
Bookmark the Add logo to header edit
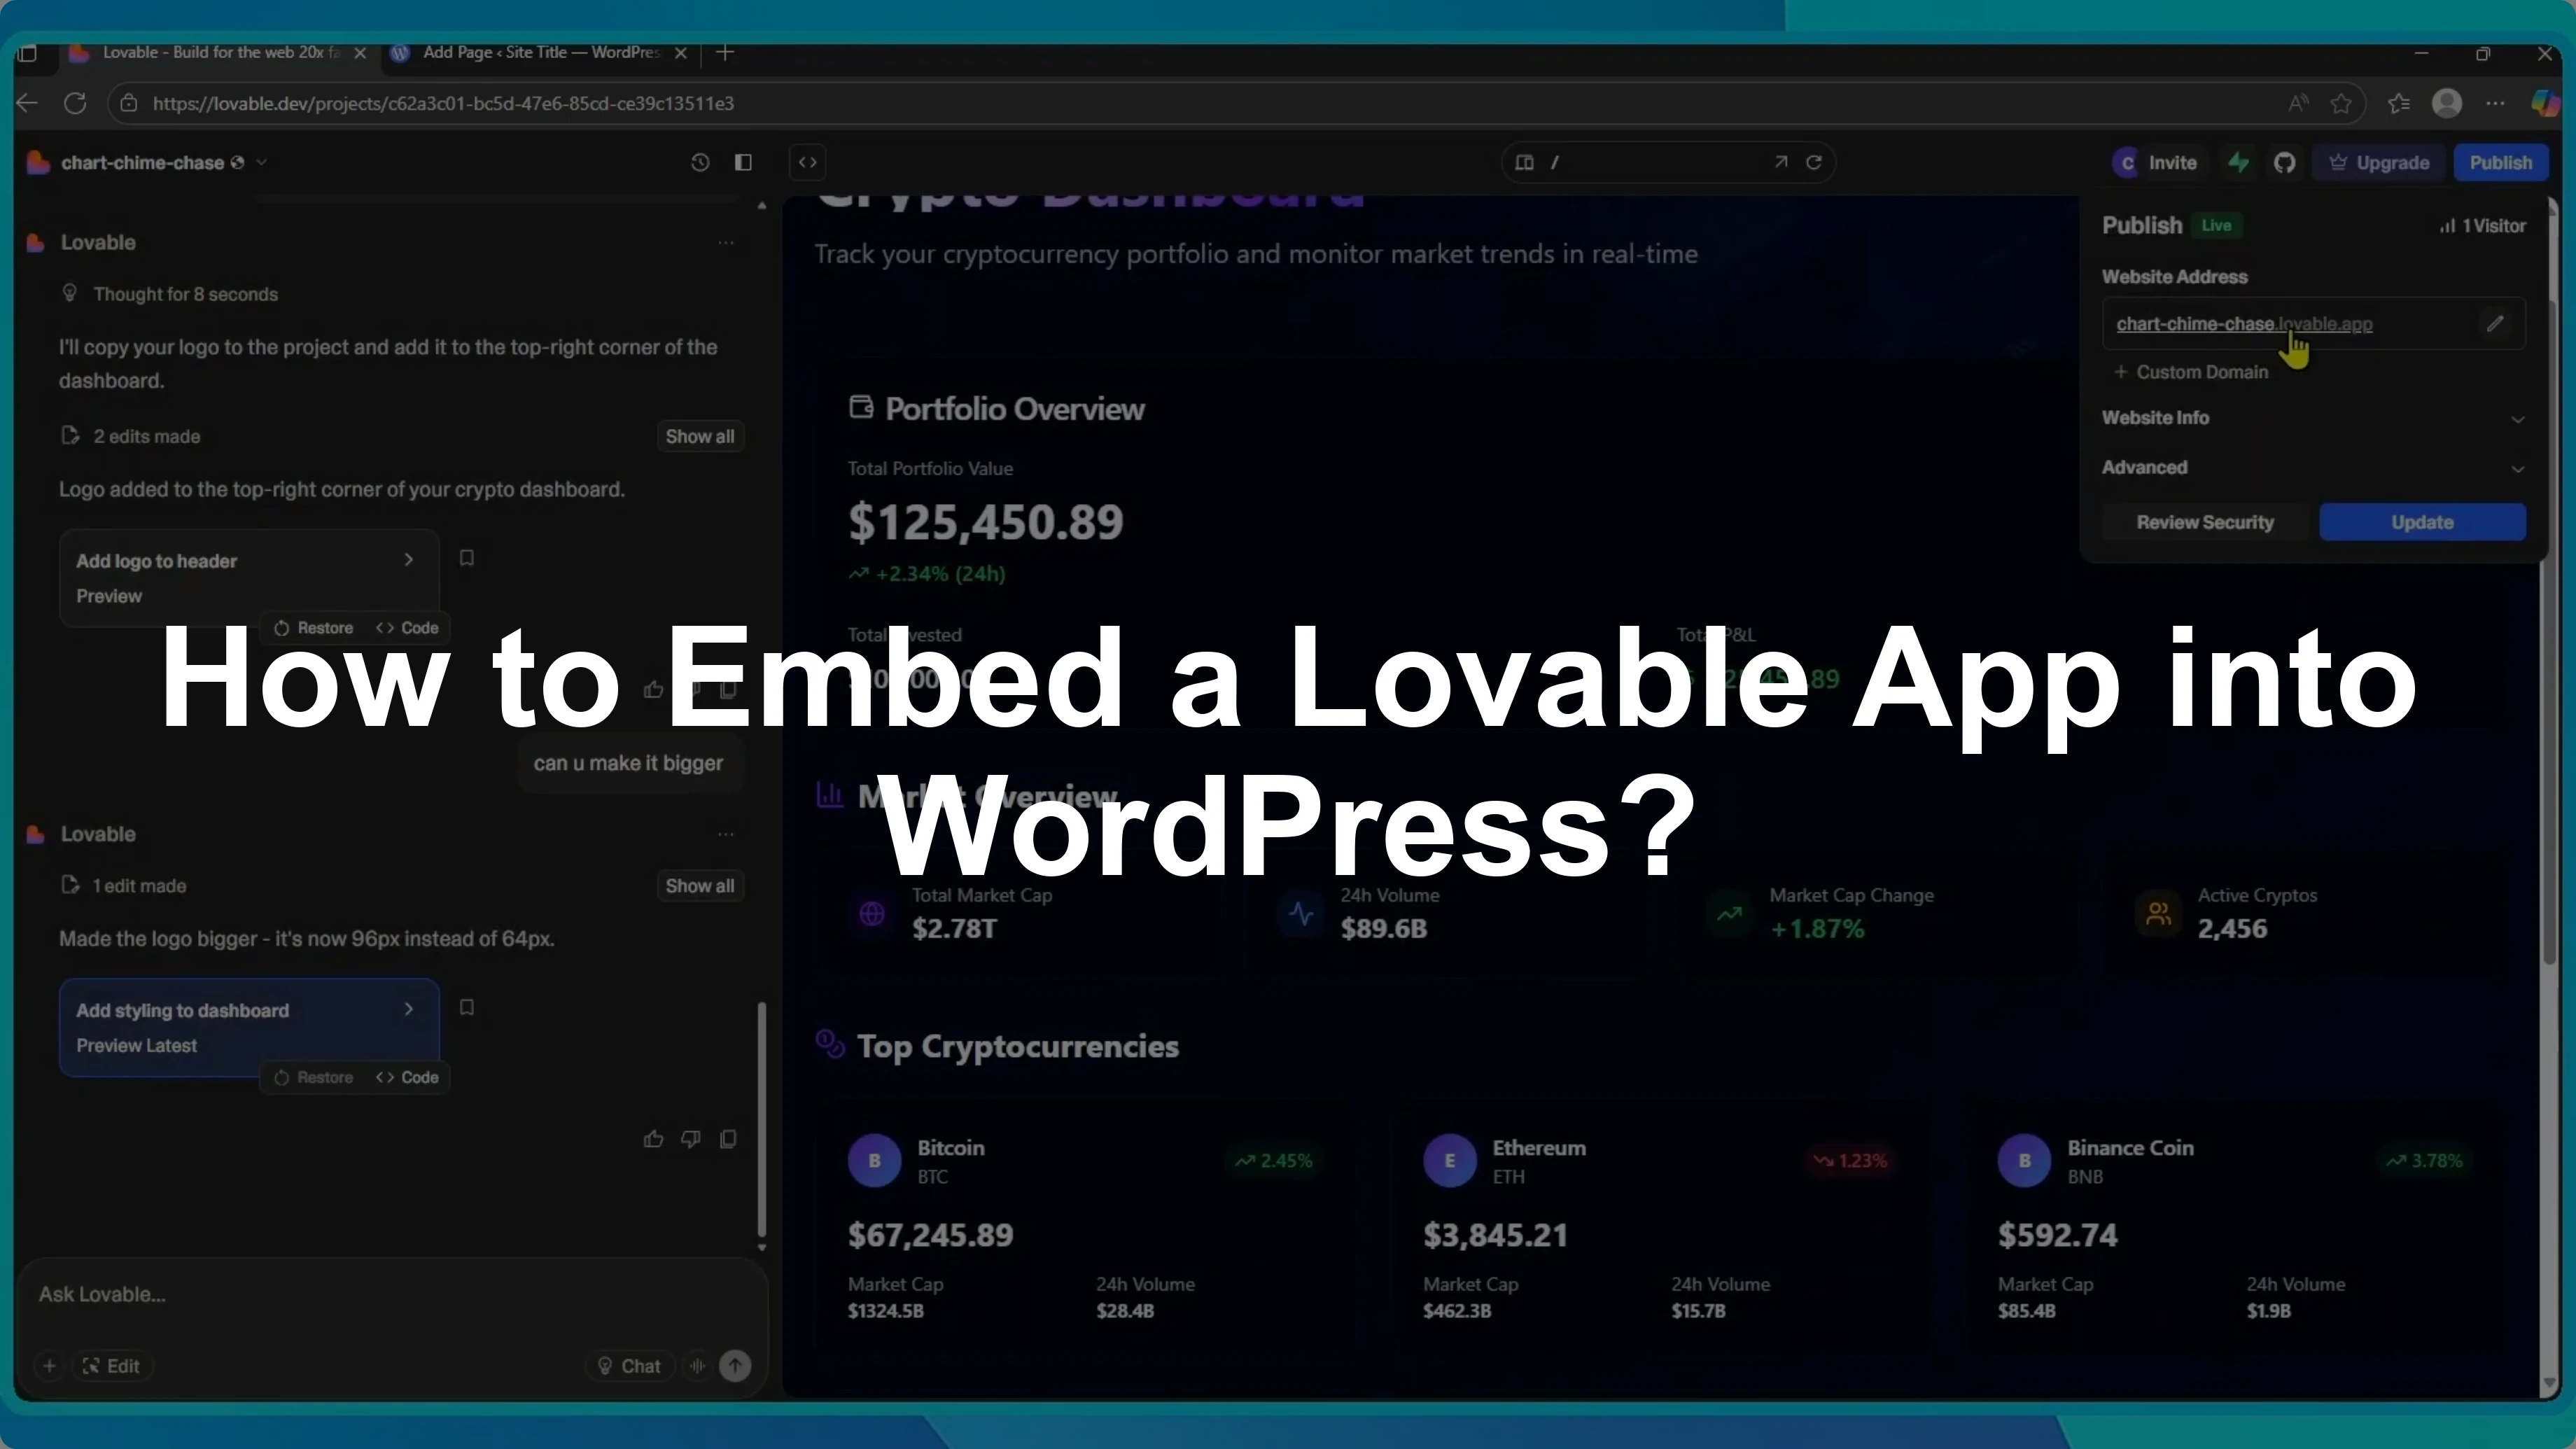[466, 558]
